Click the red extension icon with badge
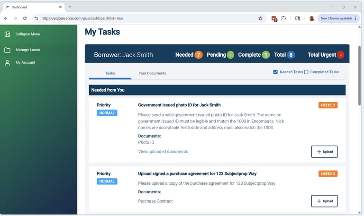 pos(274,18)
